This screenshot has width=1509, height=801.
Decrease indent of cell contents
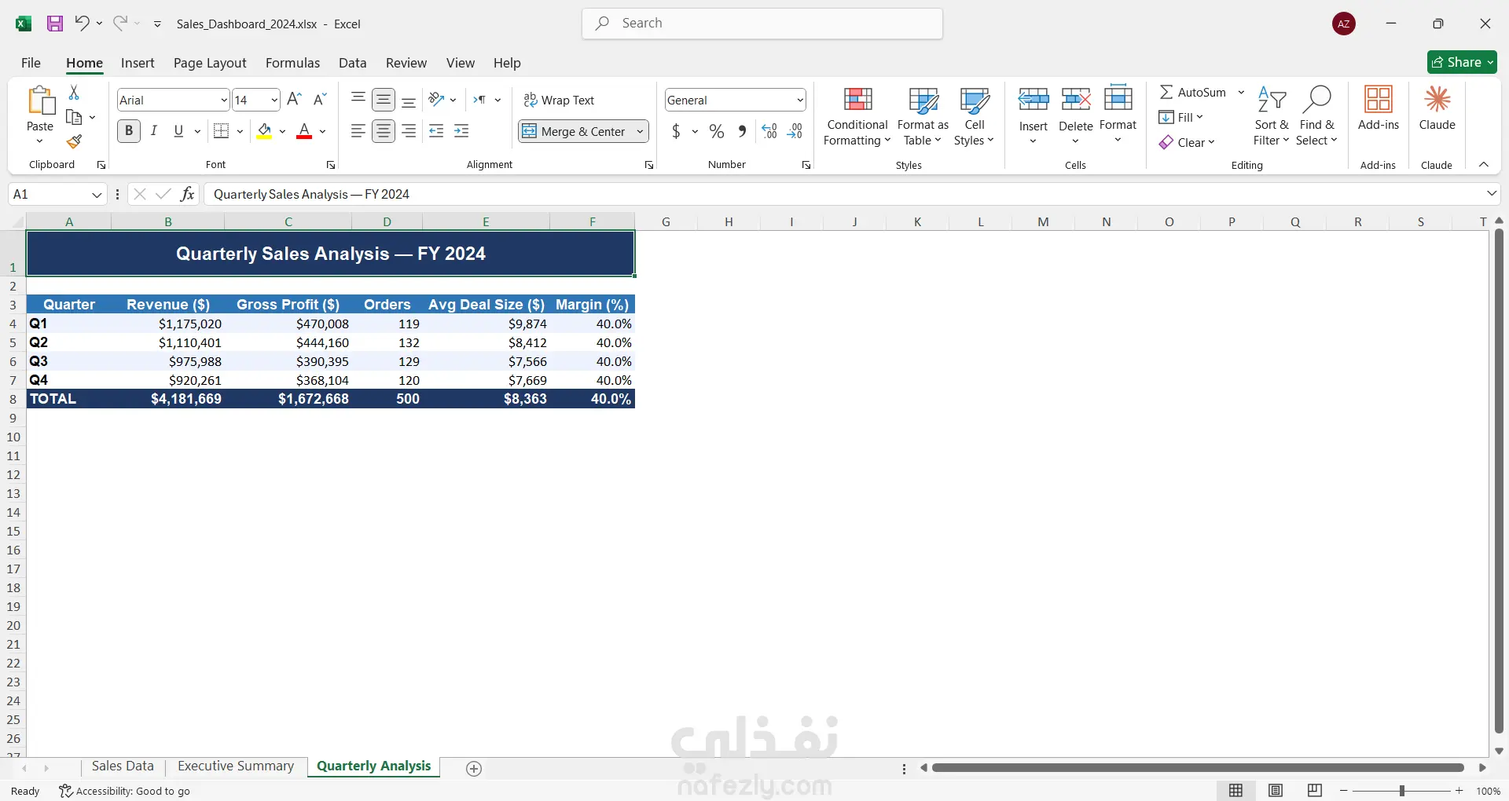pyautogui.click(x=436, y=131)
